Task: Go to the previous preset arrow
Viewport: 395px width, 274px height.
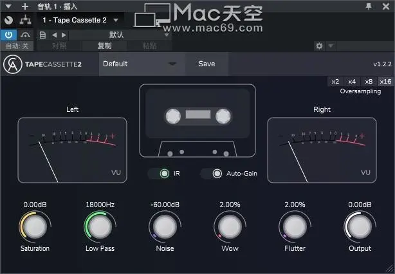Action: coord(54,35)
